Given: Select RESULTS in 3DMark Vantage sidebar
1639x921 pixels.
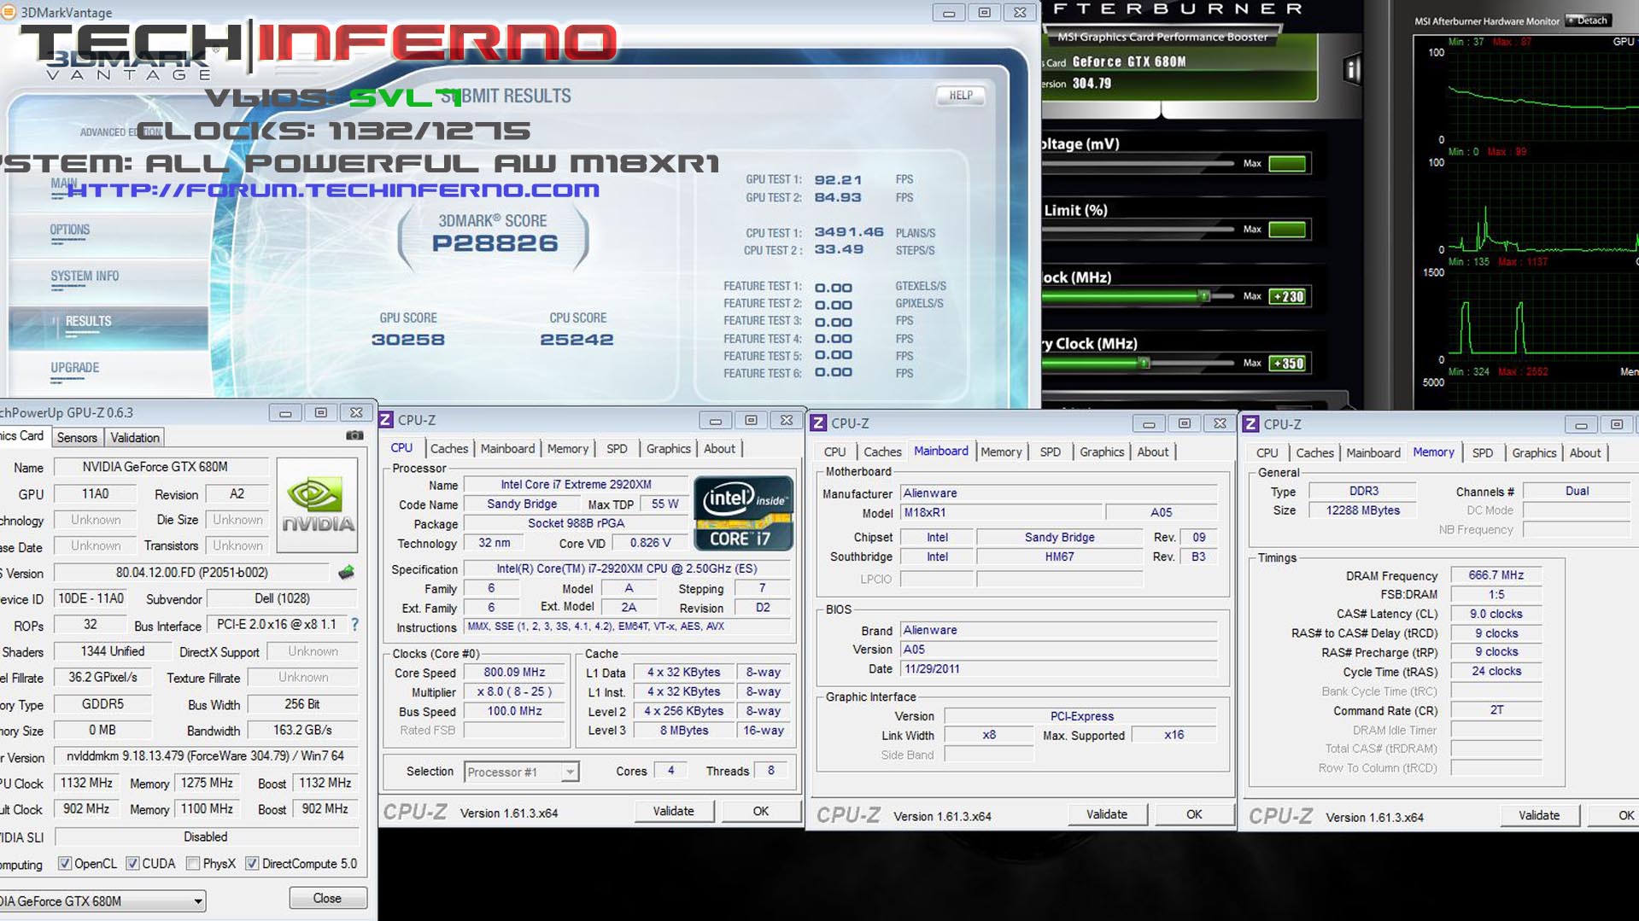Looking at the screenshot, I should (x=89, y=321).
